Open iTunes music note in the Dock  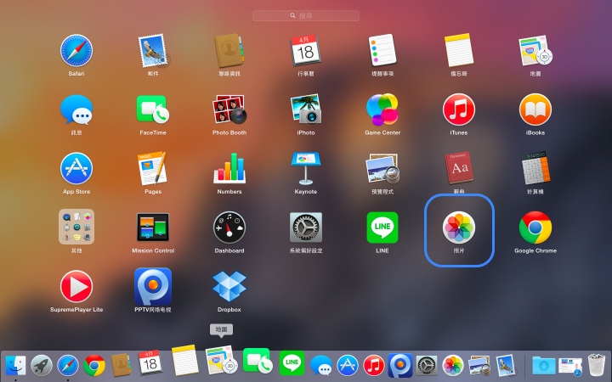click(373, 366)
